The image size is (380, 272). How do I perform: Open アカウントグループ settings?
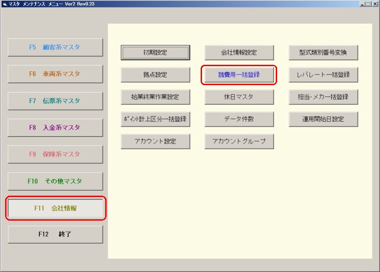239,142
